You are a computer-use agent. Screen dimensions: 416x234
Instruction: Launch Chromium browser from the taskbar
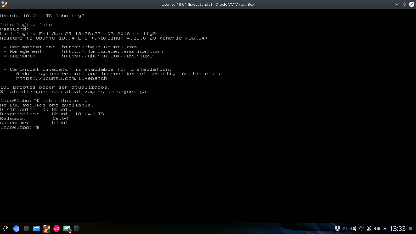tap(16, 228)
